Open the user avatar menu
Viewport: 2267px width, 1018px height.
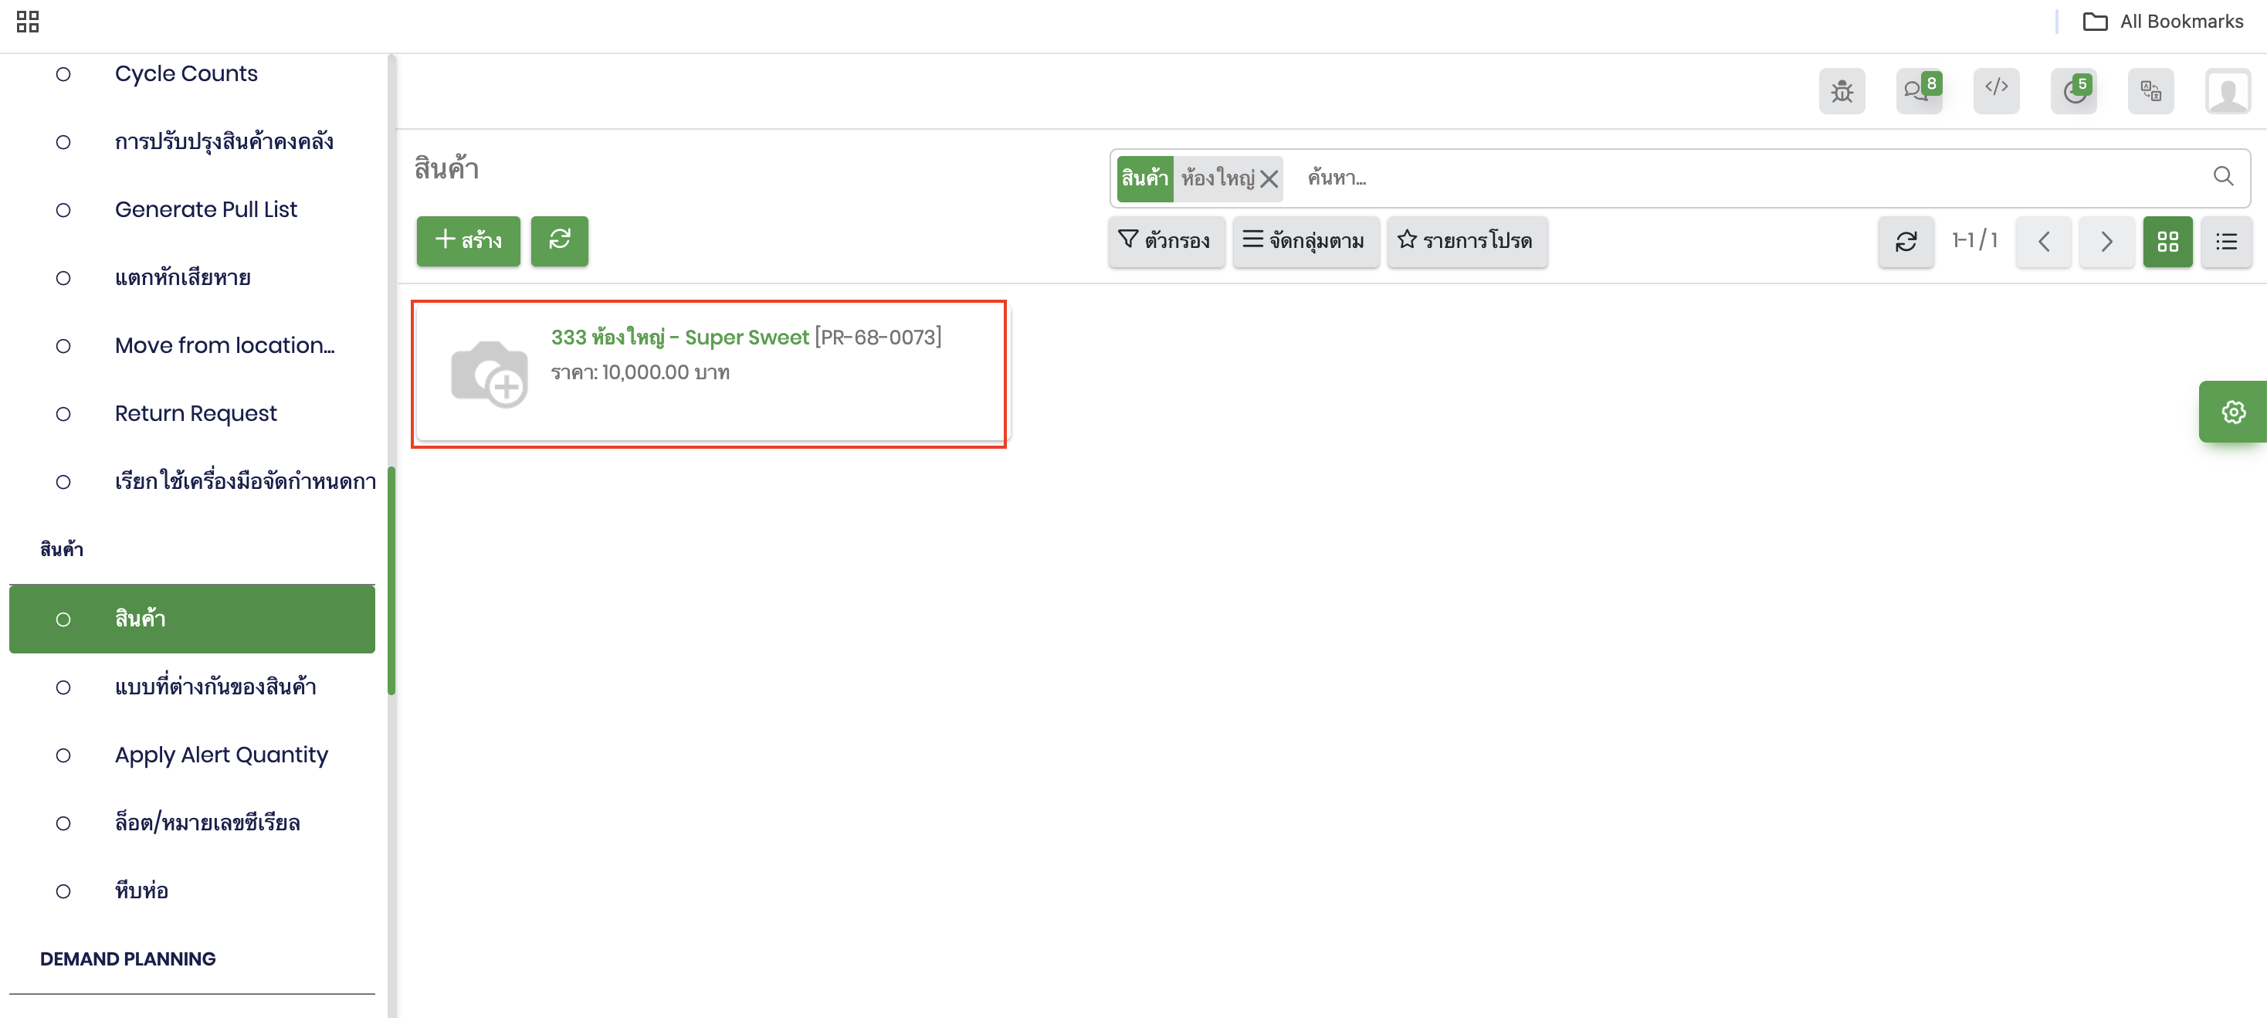coord(2227,90)
